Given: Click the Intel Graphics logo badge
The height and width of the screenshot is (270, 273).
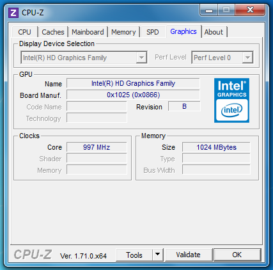Looking at the screenshot, I should point(231,100).
